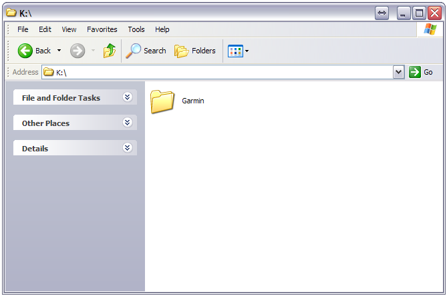Viewport: 447px width, 296px height.
Task: Go up one folder level
Action: pyautogui.click(x=110, y=51)
